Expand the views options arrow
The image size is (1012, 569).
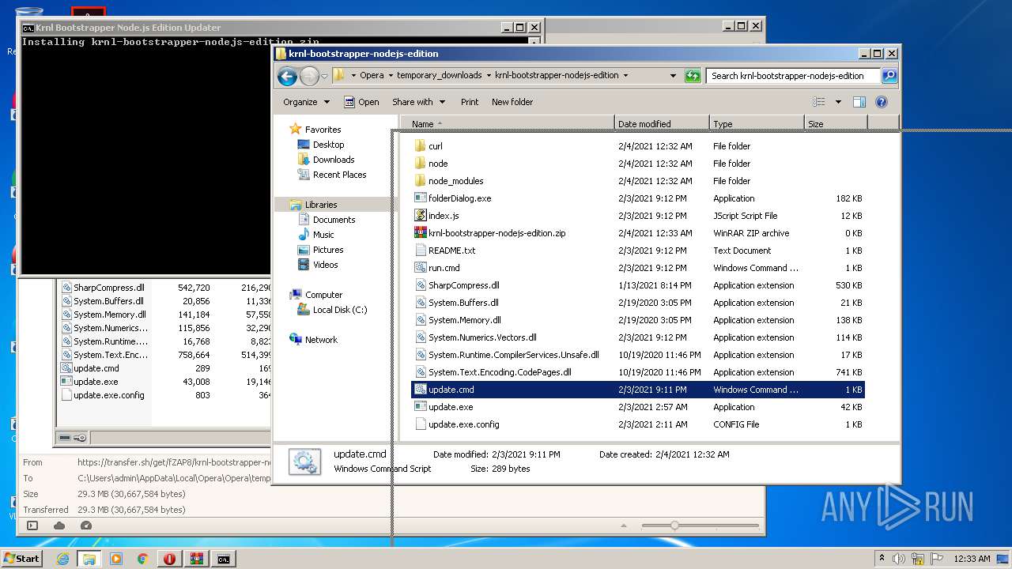pyautogui.click(x=838, y=102)
